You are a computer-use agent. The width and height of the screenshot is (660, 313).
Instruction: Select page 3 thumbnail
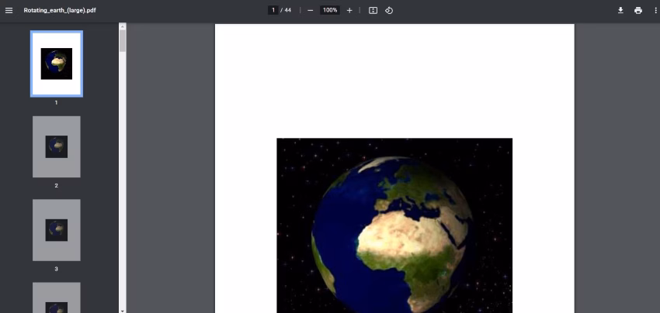point(57,230)
